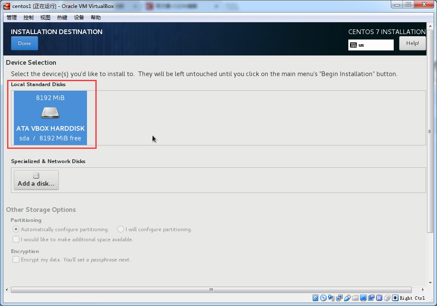Select the ATA VBOX HARDDISK sda disk
This screenshot has height=306, width=437.
point(50,118)
